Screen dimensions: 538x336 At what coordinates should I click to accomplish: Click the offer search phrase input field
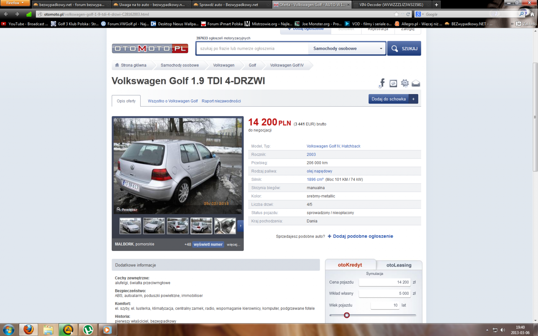point(252,48)
